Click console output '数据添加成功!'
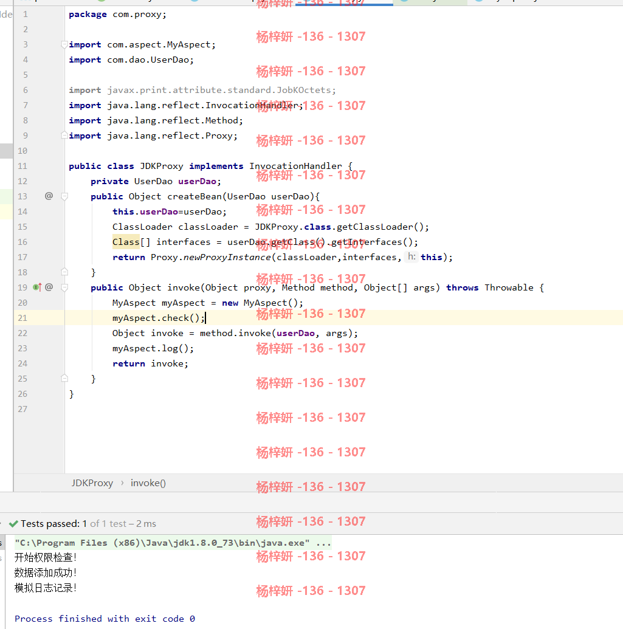The height and width of the screenshot is (629, 623). 46,572
